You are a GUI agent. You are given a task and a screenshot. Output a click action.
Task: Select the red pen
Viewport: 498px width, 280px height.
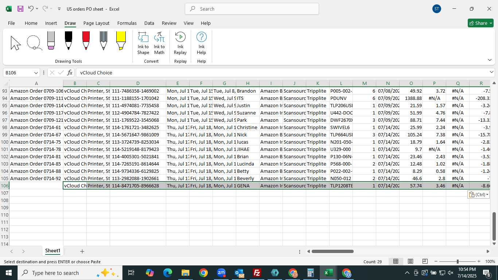tap(86, 40)
